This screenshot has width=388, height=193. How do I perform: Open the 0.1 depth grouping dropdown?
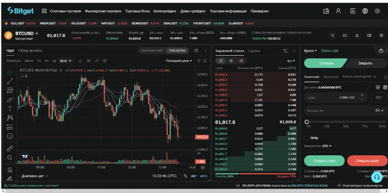[x=291, y=61]
